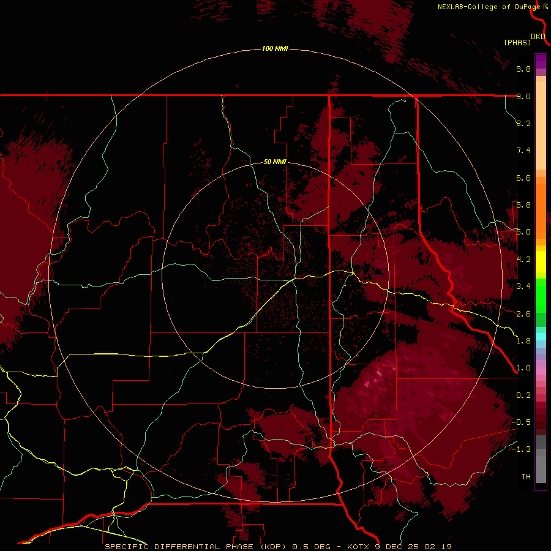Click the 4.2 value on color scale
Image resolution: width=551 pixels, height=551 pixels.
pos(523,260)
